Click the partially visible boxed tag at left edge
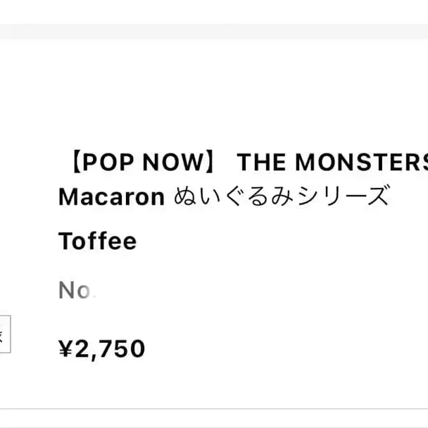The image size is (428, 428). coord(4,334)
